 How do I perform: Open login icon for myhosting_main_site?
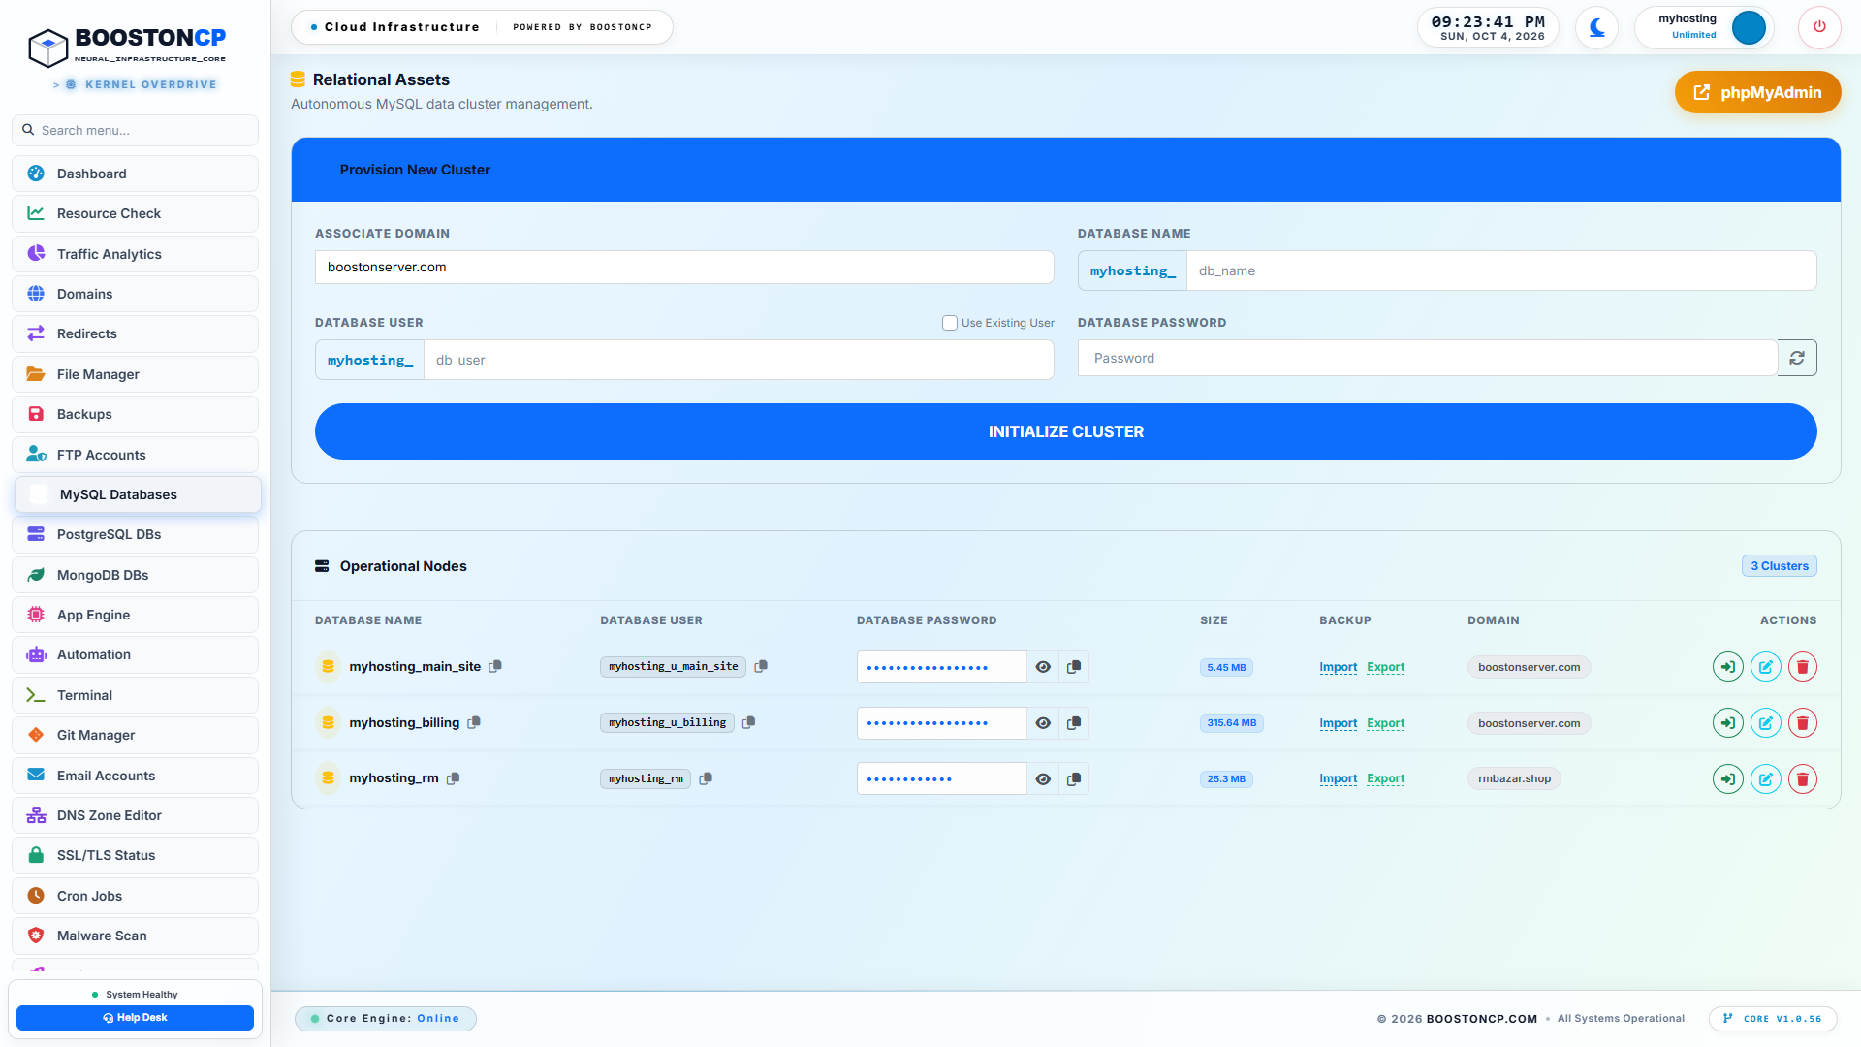pyautogui.click(x=1727, y=667)
